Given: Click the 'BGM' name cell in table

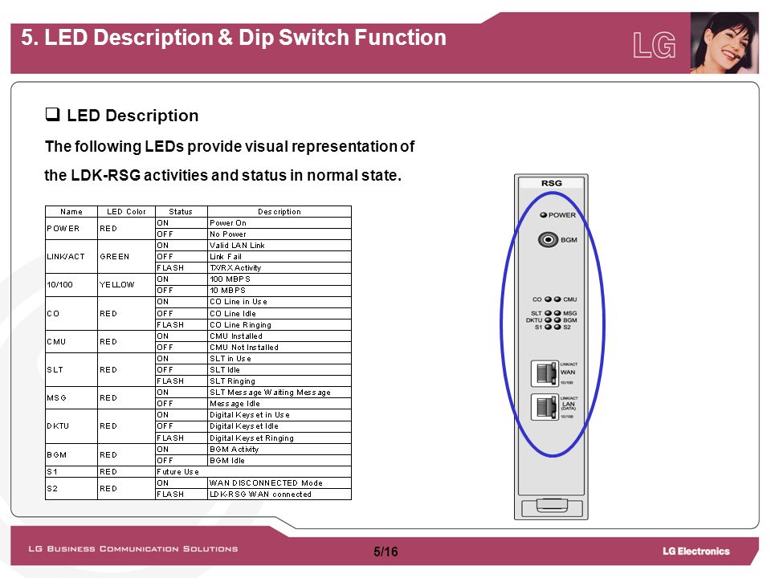Looking at the screenshot, I should coord(71,454).
